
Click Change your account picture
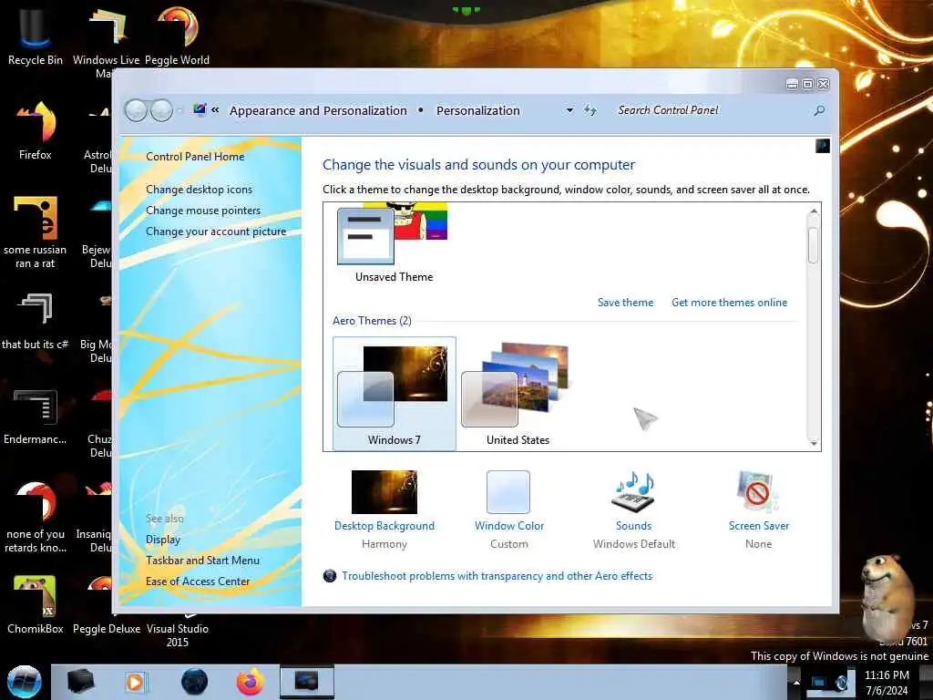pos(216,232)
